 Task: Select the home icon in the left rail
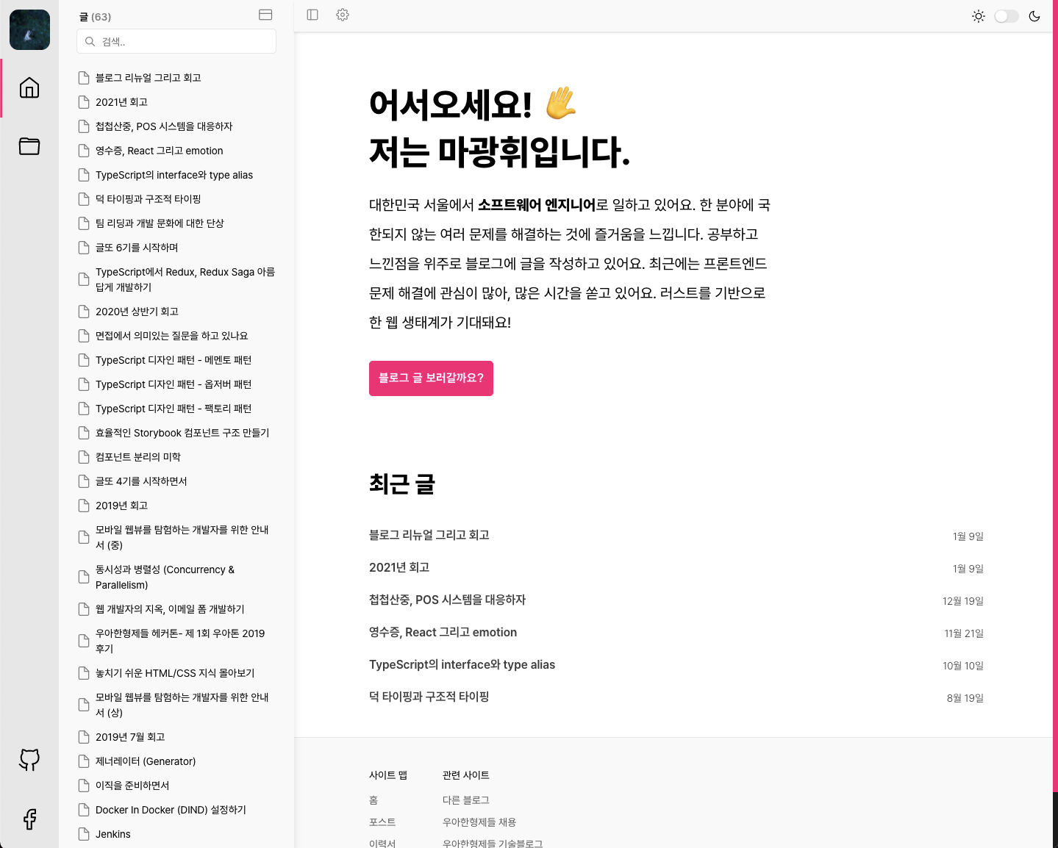29,87
